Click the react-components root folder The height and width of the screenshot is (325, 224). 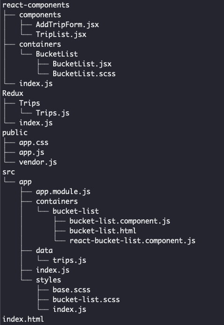coord(36,5)
